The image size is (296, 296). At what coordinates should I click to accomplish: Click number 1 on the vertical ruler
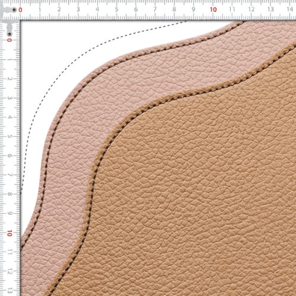(x=9, y=59)
